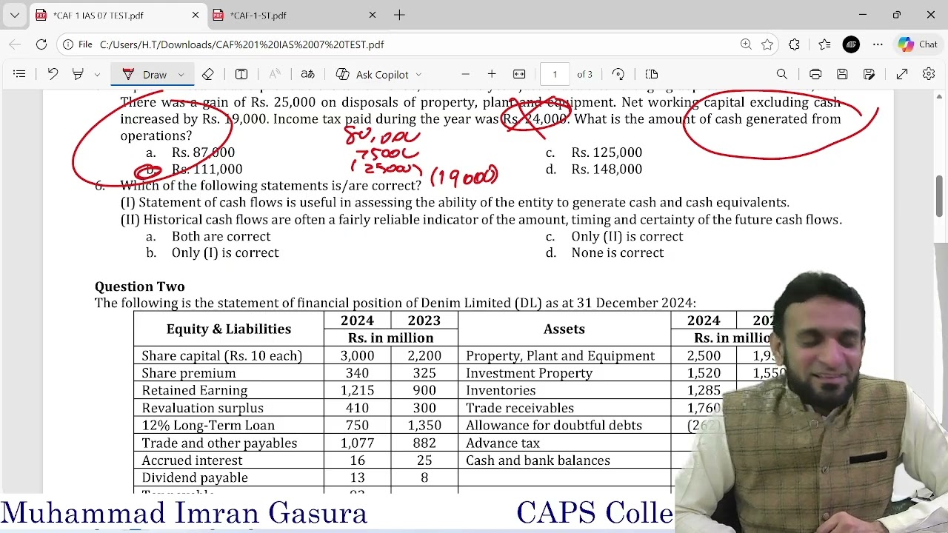
Task: Click 'Retained Earning' table cell
Action: pos(195,390)
